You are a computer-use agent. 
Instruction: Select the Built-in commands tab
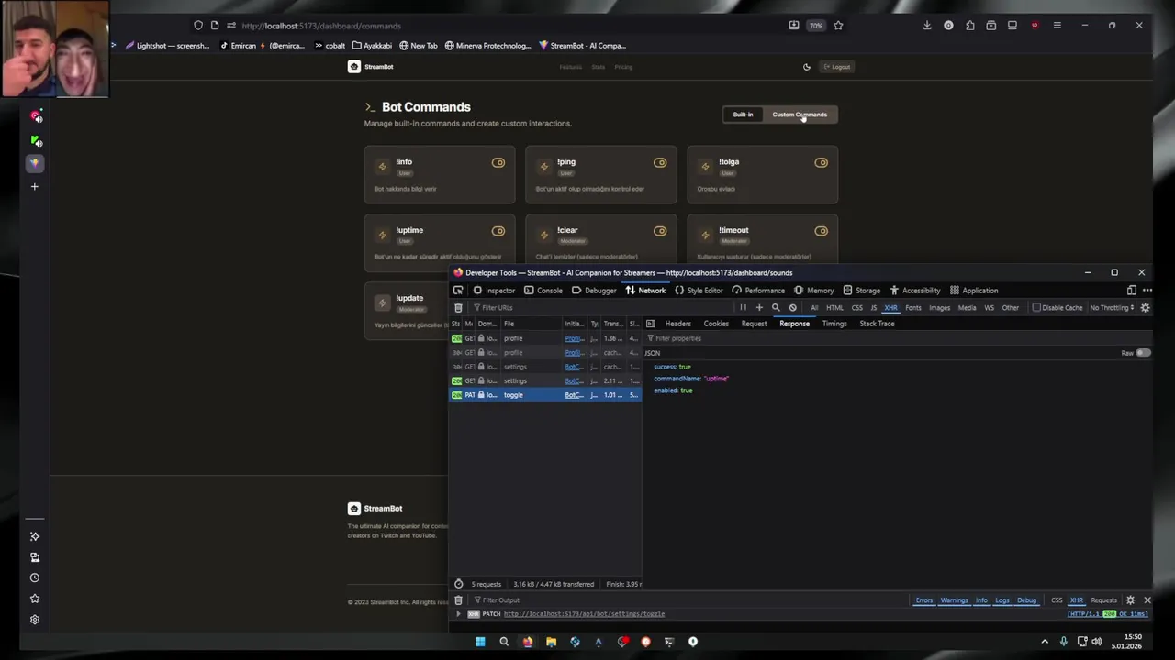tap(743, 115)
